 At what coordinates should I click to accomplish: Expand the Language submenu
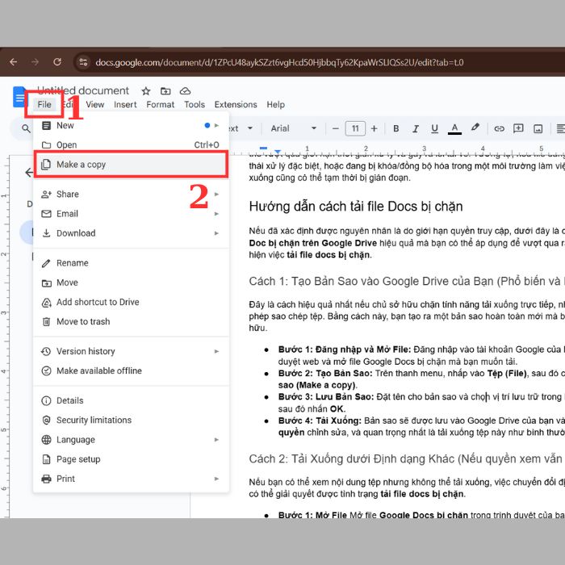(x=131, y=440)
